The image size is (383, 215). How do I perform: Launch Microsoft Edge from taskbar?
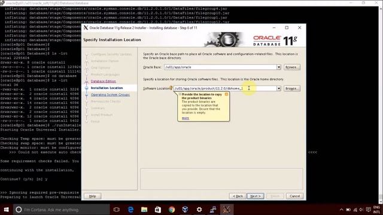click(x=130, y=210)
